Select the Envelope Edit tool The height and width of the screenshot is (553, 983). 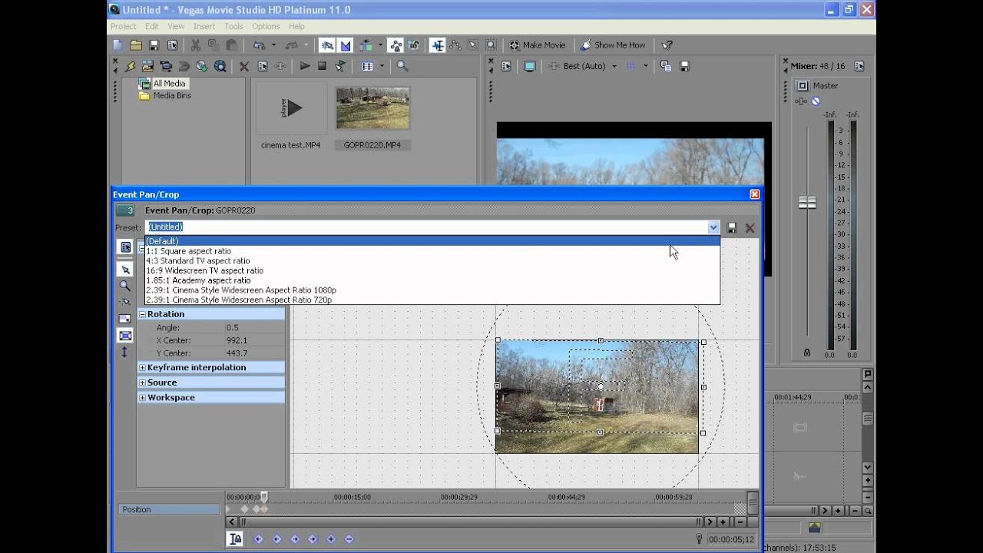455,45
